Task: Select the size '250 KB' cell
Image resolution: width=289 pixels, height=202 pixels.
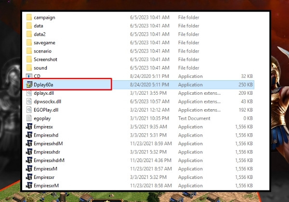Action: click(246, 85)
